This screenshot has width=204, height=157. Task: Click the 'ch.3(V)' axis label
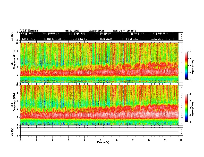(12, 132)
